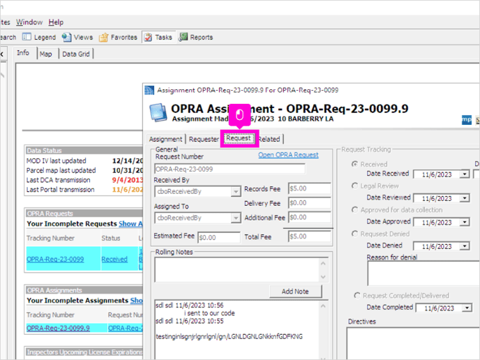Click the Request Number field
The height and width of the screenshot is (360, 480).
coord(230,169)
